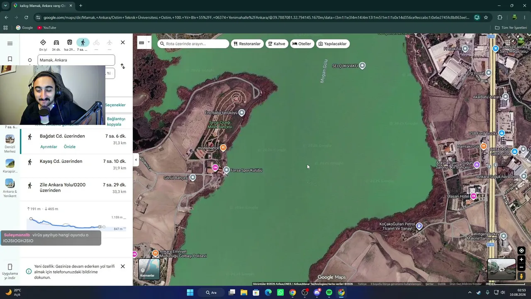Click the Forsa Spor Kulübü pin

click(x=227, y=170)
